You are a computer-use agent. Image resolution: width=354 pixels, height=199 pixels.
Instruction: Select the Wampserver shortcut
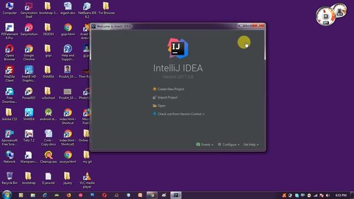[x=28, y=157]
